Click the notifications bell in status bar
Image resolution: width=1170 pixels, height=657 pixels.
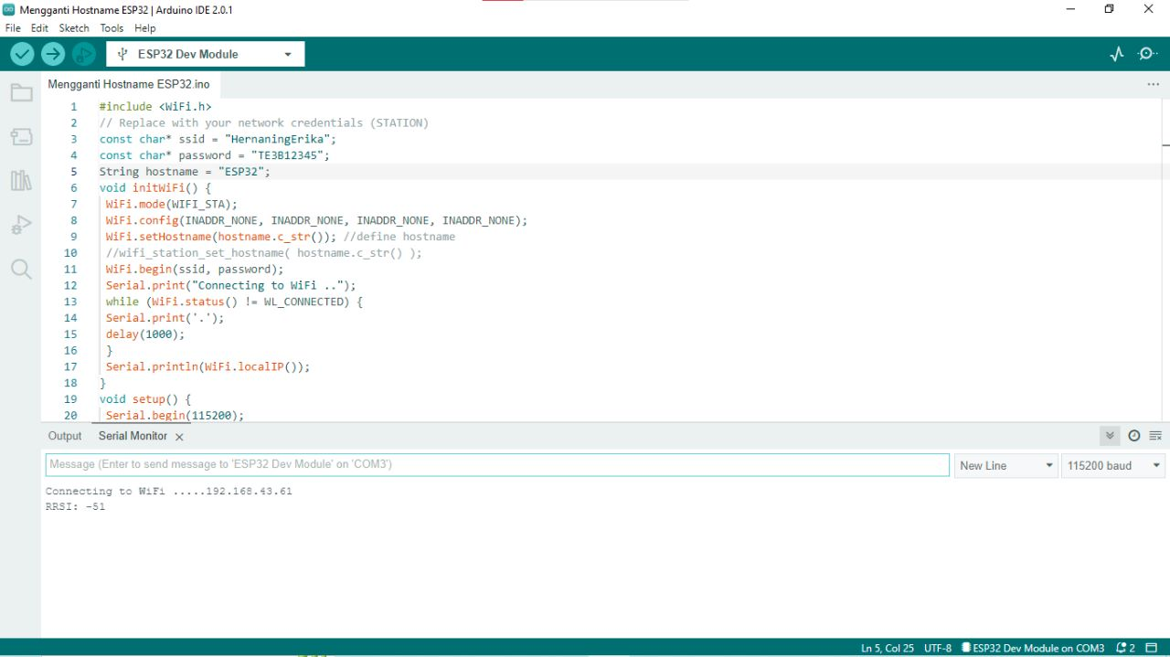[x=1125, y=648]
